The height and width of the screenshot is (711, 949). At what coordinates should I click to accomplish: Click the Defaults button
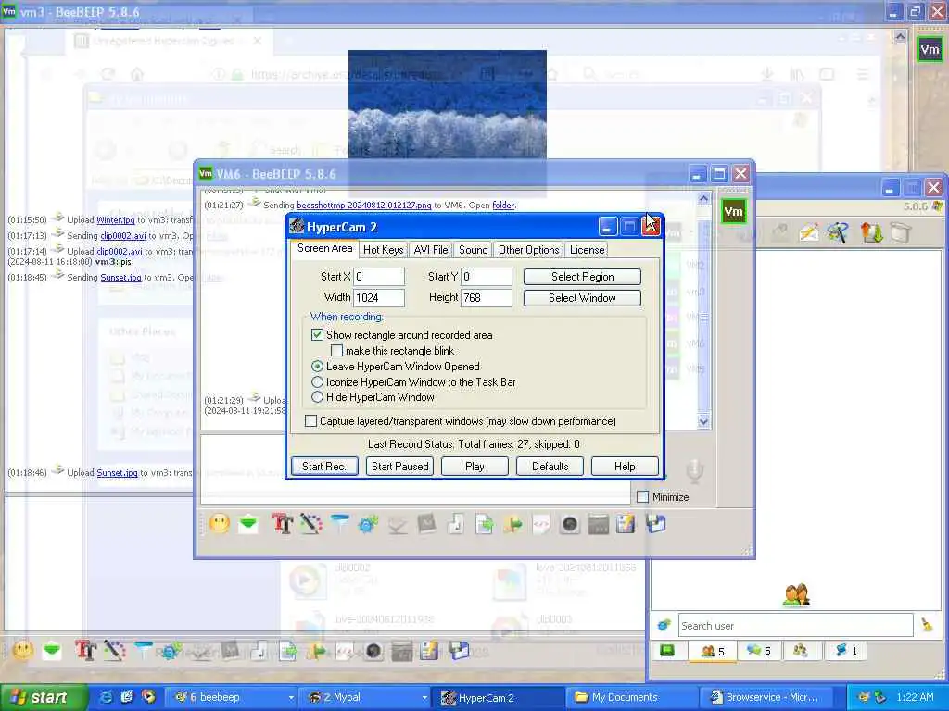coord(550,467)
